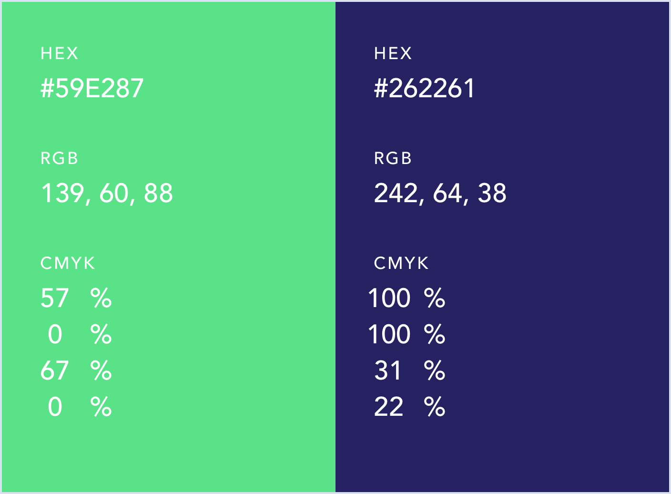Click the 0 % value below 57 %
671x494 pixels.
(x=79, y=334)
